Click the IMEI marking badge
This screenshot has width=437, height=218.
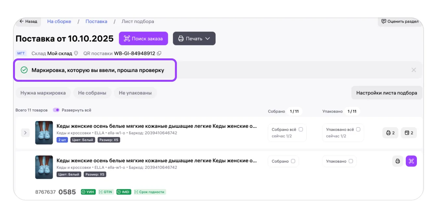pos(124,192)
